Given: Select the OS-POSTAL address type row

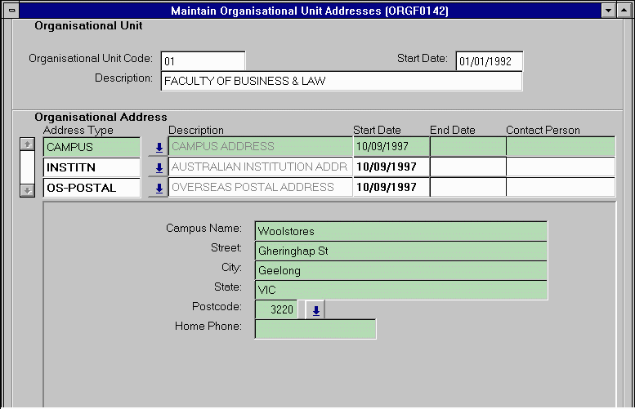Looking at the screenshot, I should (92, 188).
